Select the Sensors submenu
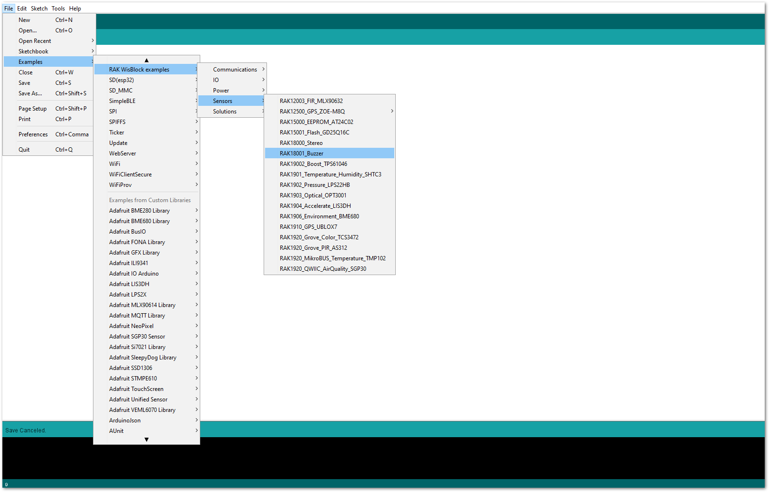Image resolution: width=769 pixels, height=492 pixels. coord(232,101)
